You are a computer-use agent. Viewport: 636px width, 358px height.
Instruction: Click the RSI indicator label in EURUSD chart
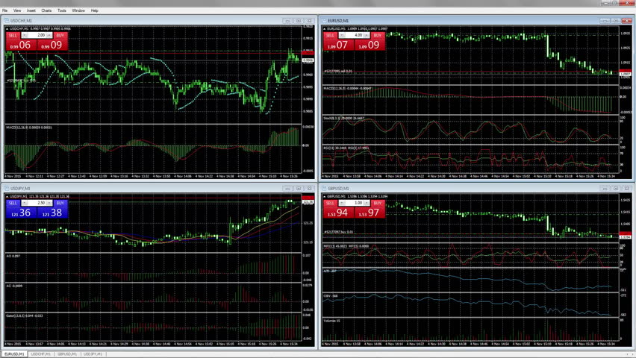pos(346,148)
